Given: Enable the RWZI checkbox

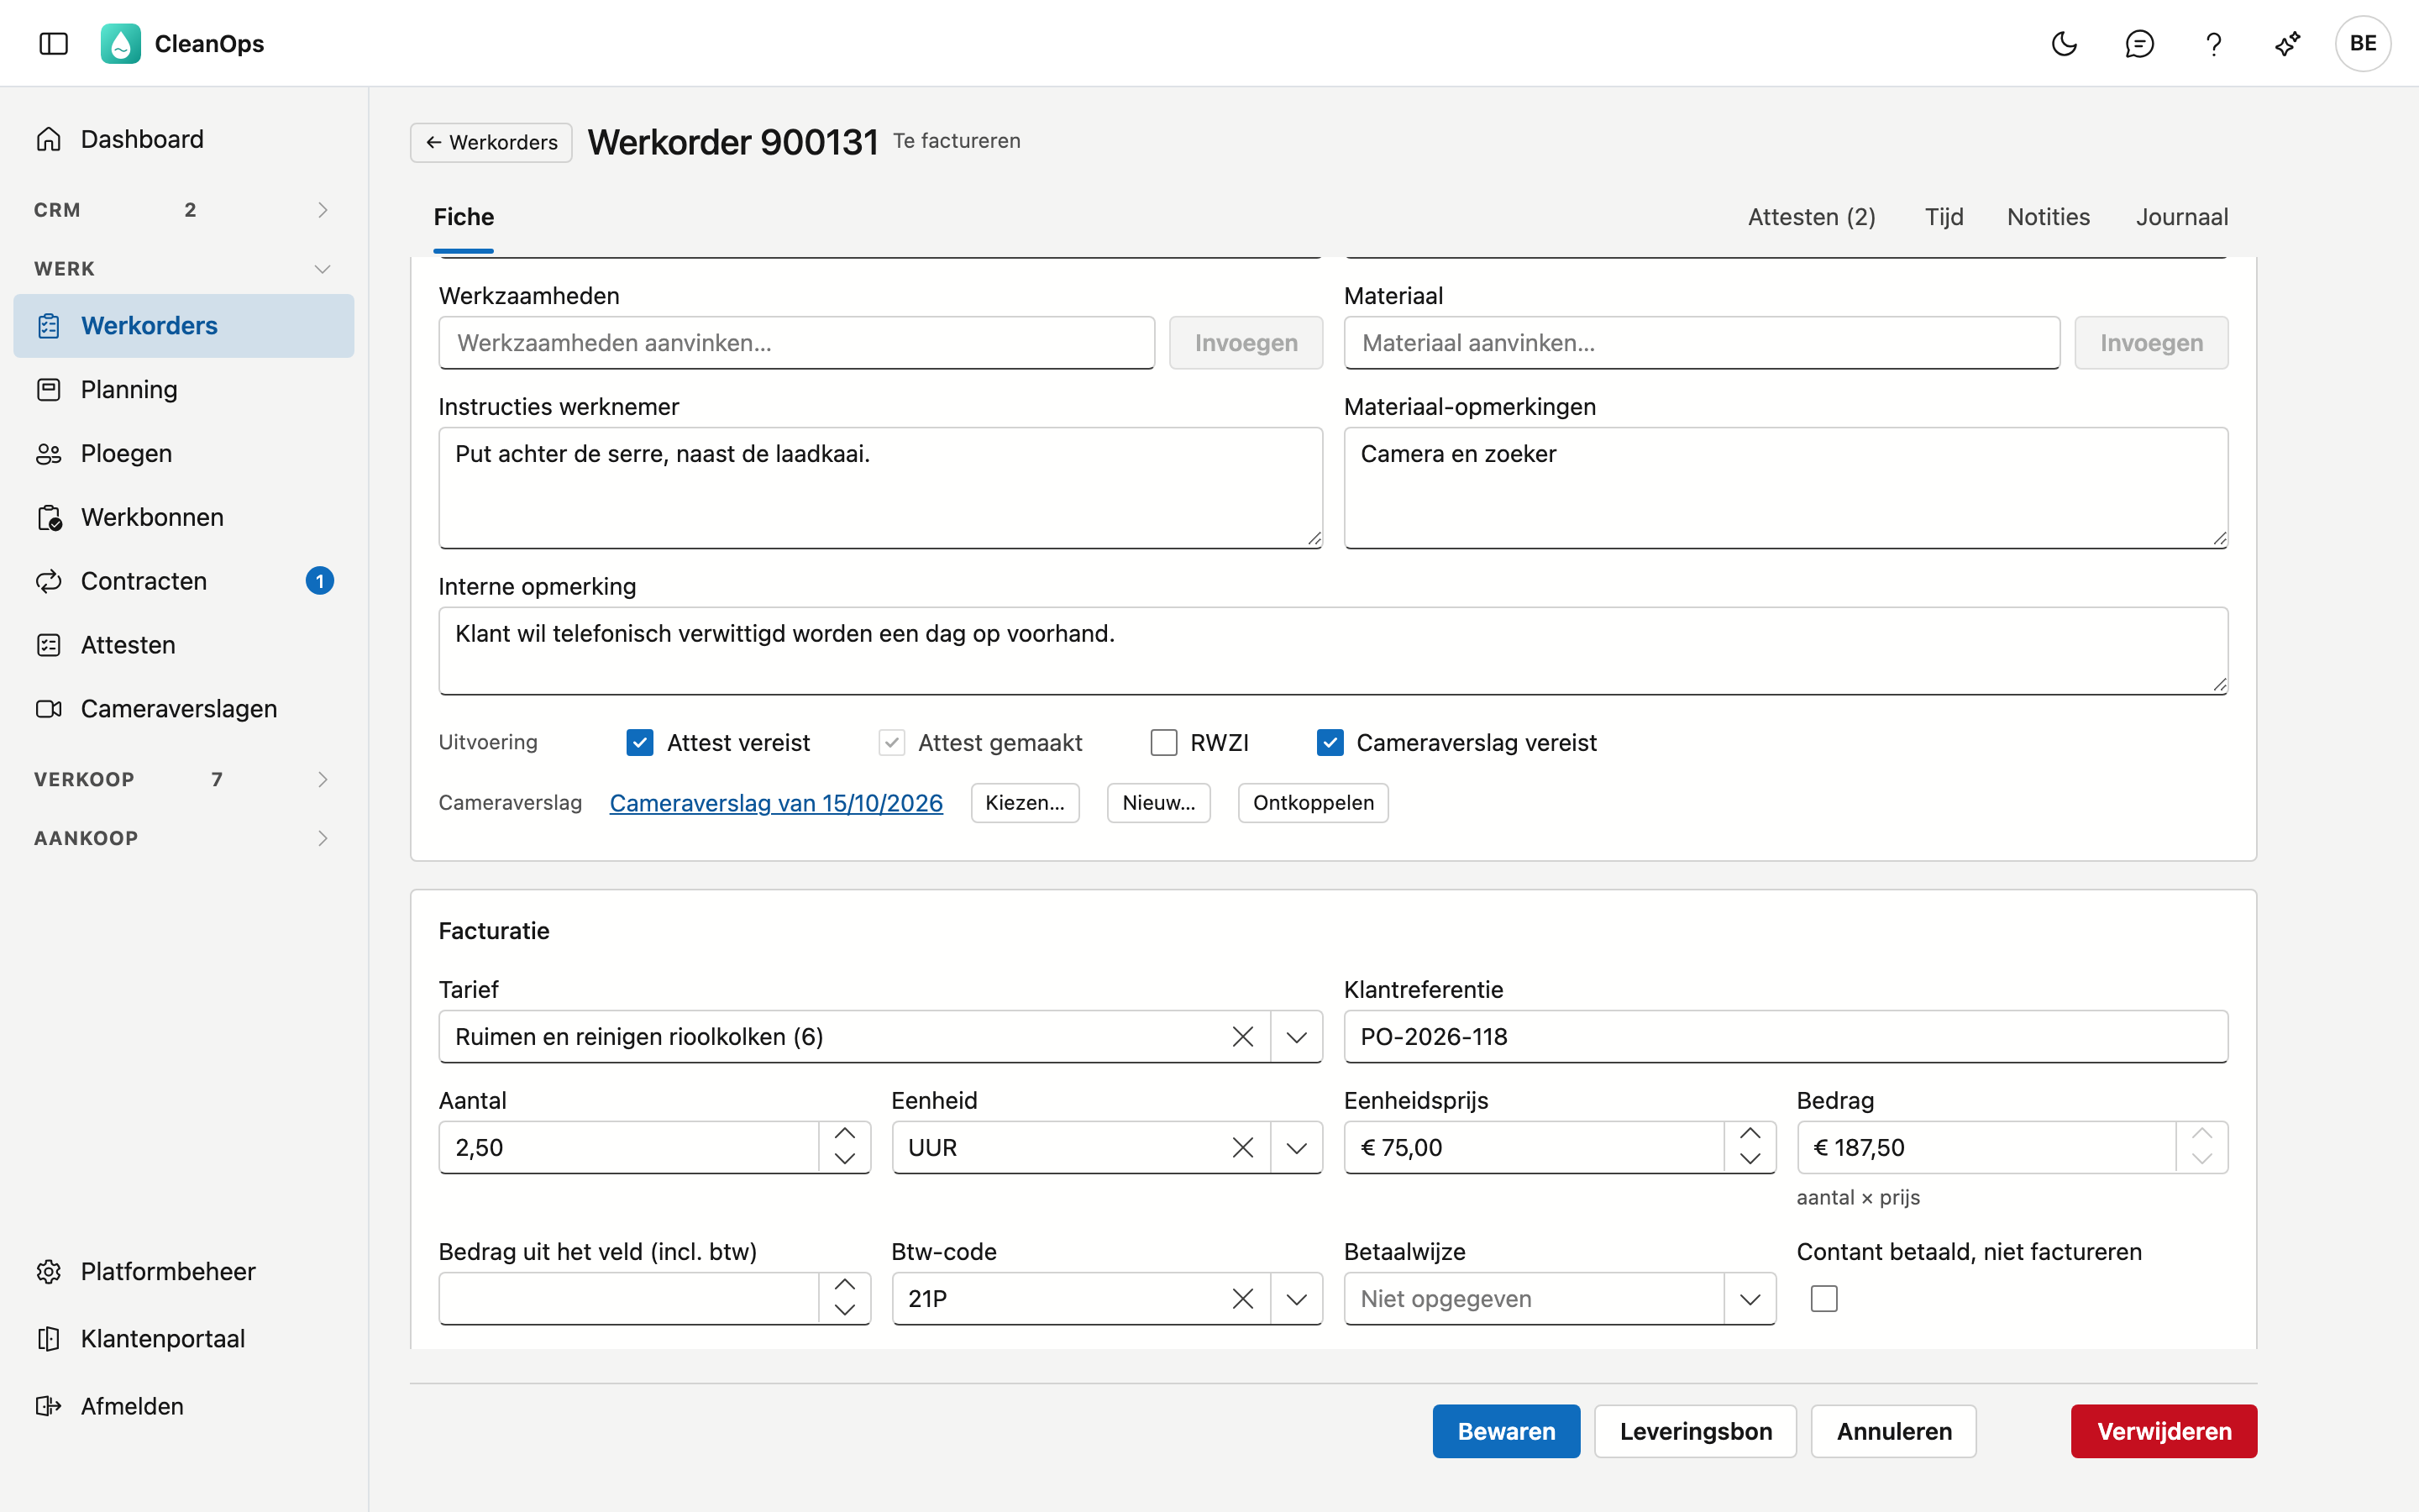Looking at the screenshot, I should 1163,742.
